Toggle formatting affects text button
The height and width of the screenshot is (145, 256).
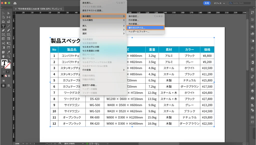pos(8,72)
